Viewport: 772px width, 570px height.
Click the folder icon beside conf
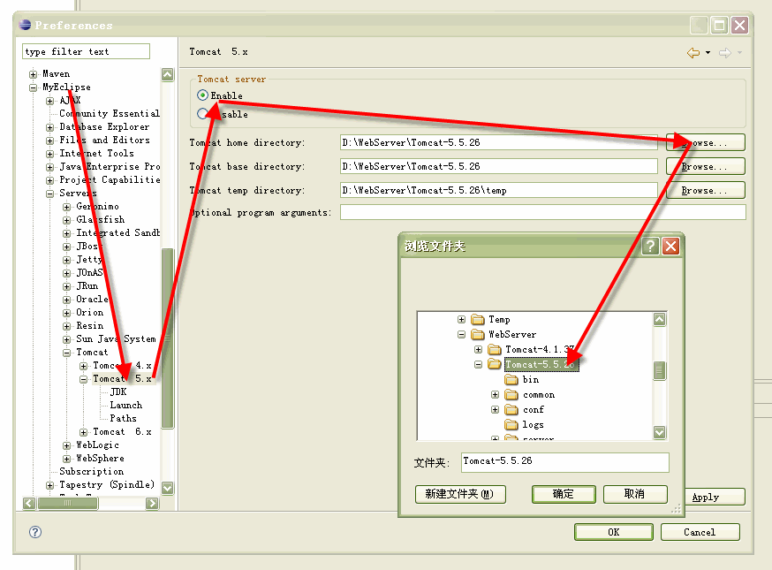511,409
